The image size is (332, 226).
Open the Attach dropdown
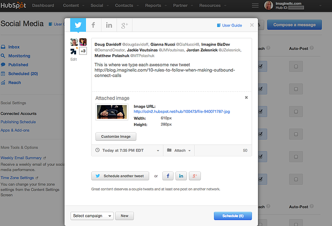pos(179,150)
